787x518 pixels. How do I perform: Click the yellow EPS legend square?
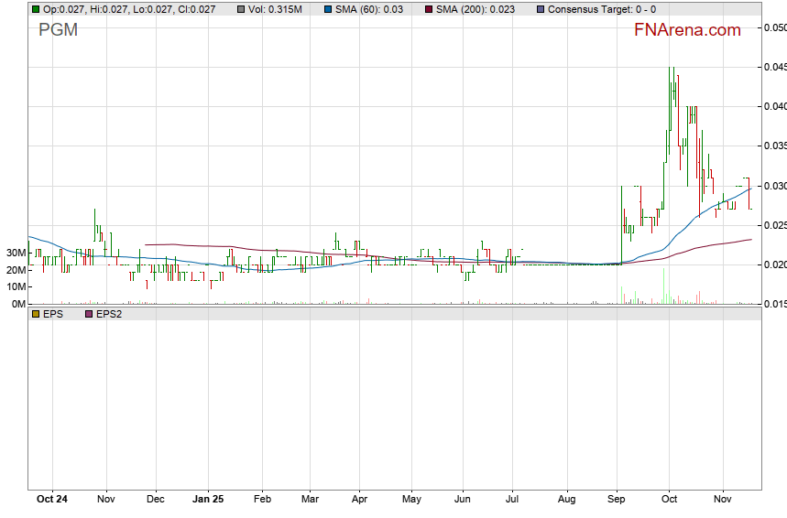[x=36, y=314]
